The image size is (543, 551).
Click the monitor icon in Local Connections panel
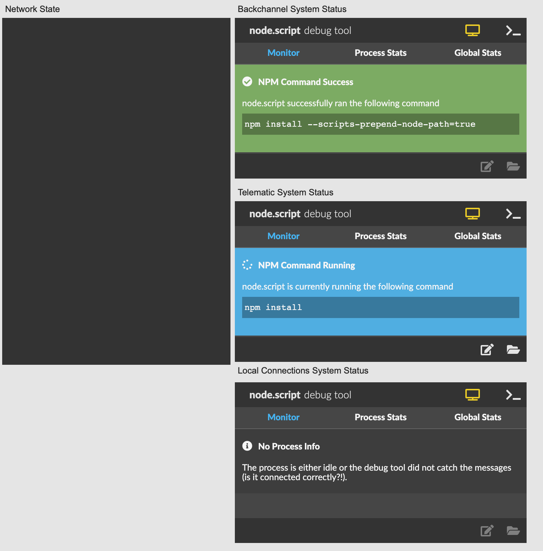point(472,395)
